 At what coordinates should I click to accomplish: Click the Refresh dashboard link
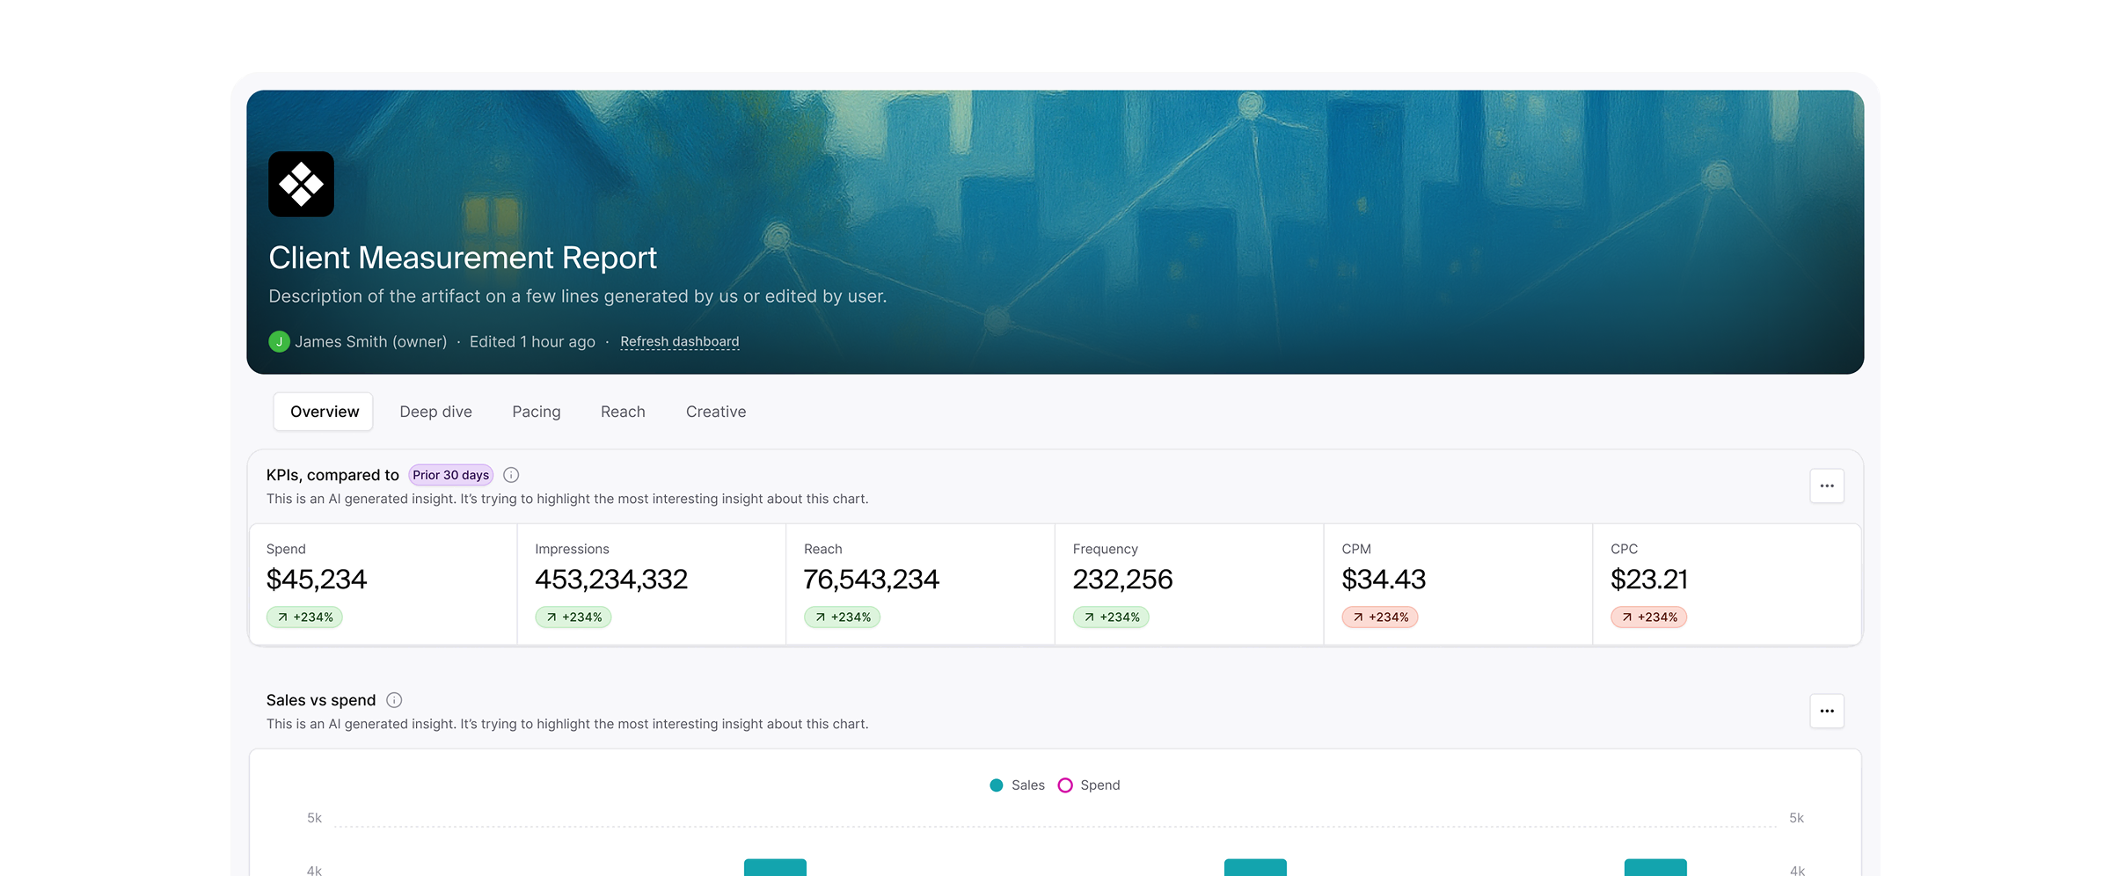[680, 341]
